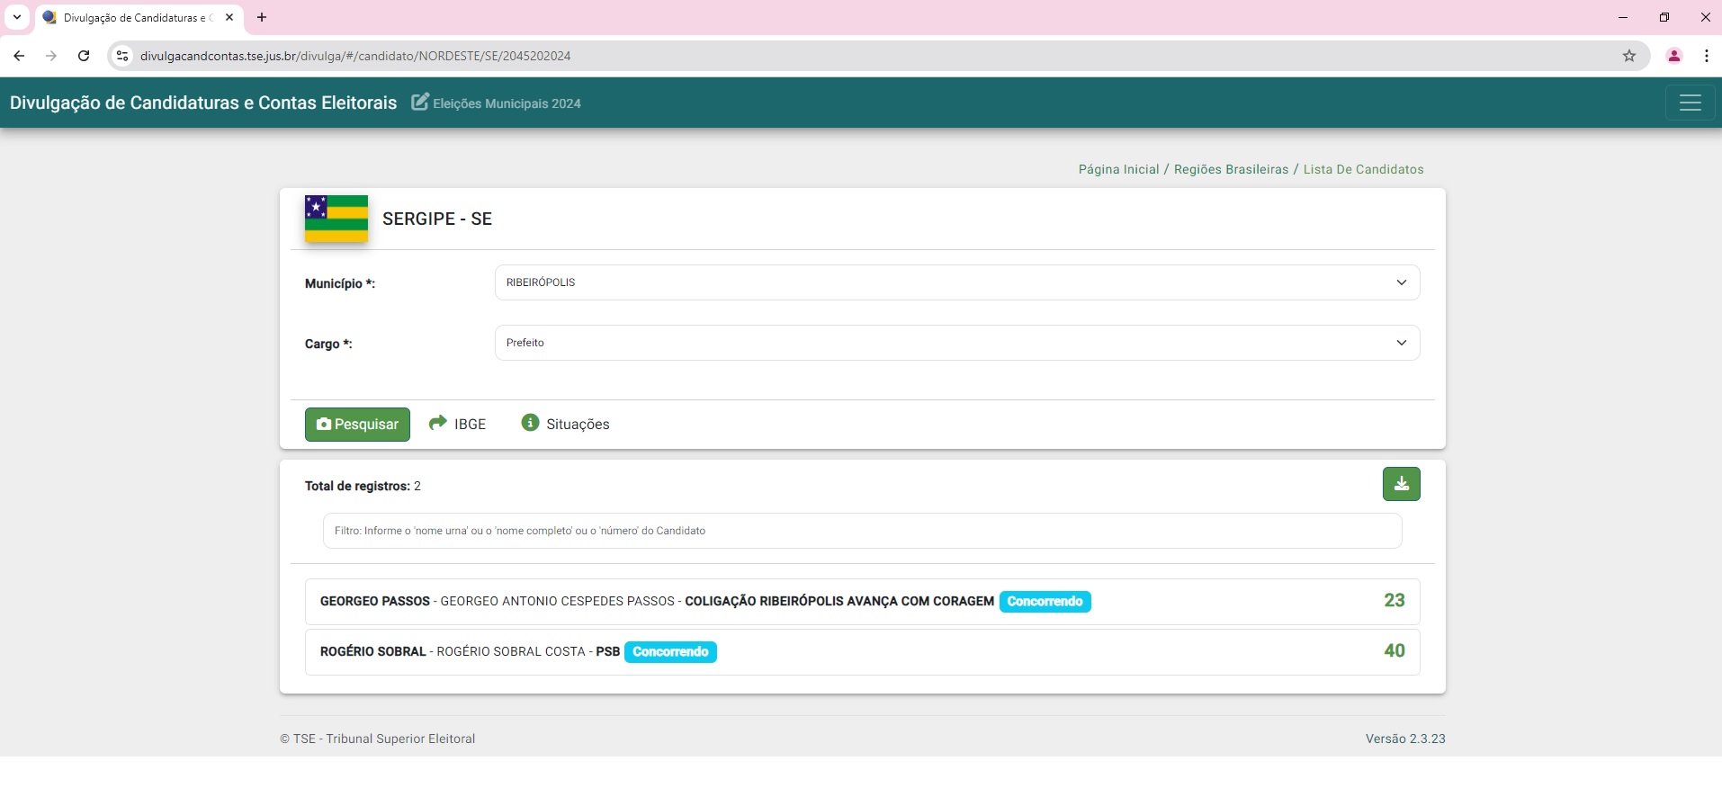Image resolution: width=1722 pixels, height=788 pixels.
Task: Go to Página Inicial breadcrumb
Action: tap(1118, 169)
